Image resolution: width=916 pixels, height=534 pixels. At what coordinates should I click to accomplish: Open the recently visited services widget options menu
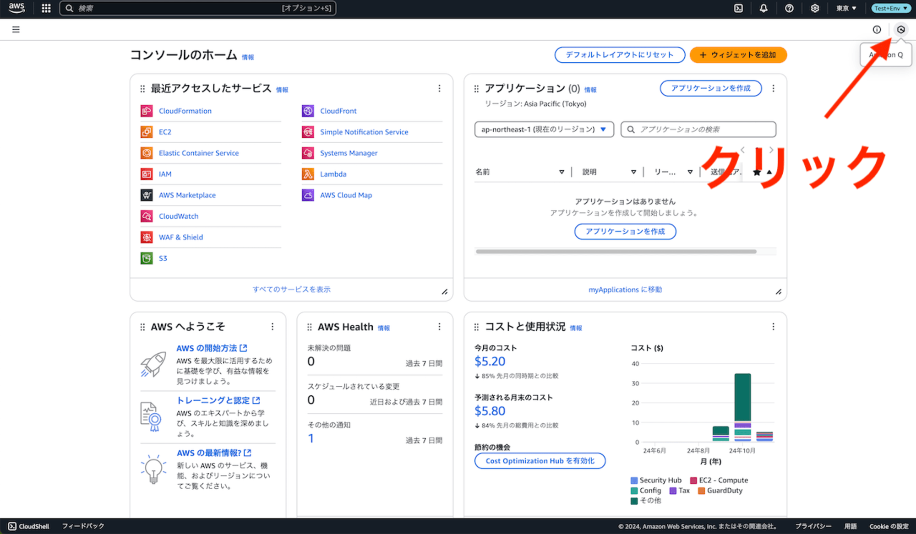pyautogui.click(x=439, y=88)
